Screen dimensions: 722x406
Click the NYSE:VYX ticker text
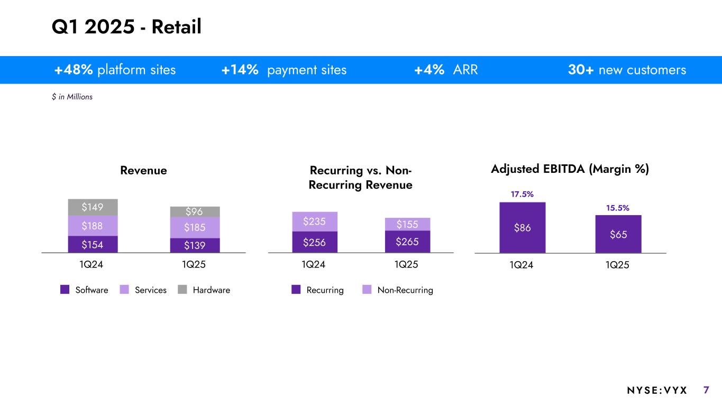657,390
